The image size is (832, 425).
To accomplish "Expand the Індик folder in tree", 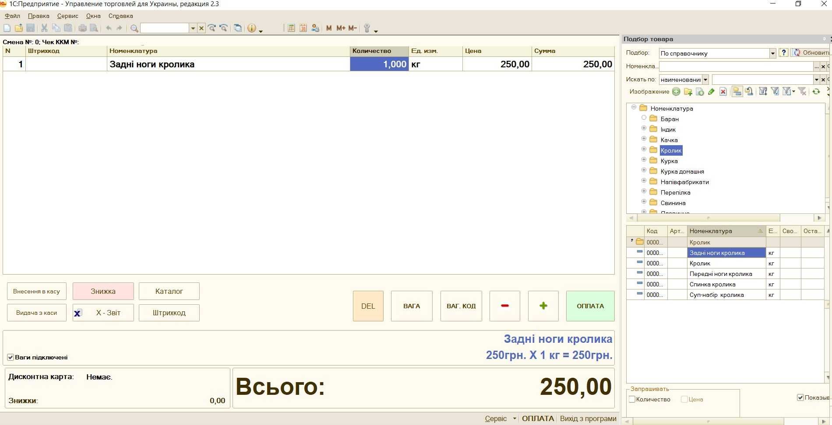I will click(644, 128).
